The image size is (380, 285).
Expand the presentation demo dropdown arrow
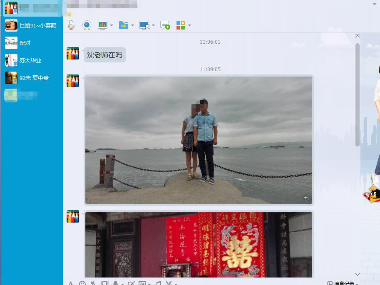tap(112, 25)
